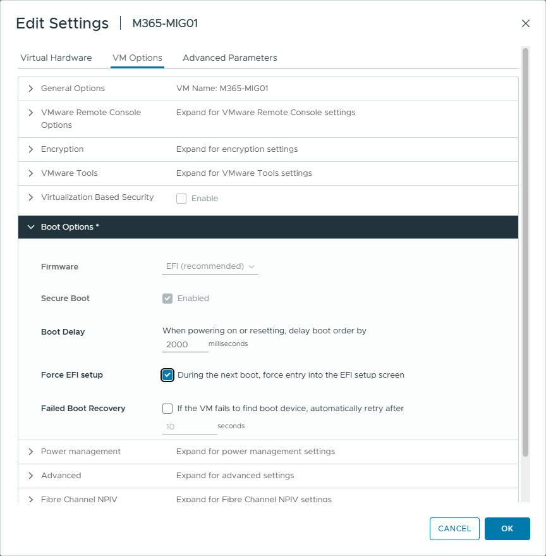Screen dimensions: 546x556
Task: Expand the Encryption settings row
Action: coord(30,149)
